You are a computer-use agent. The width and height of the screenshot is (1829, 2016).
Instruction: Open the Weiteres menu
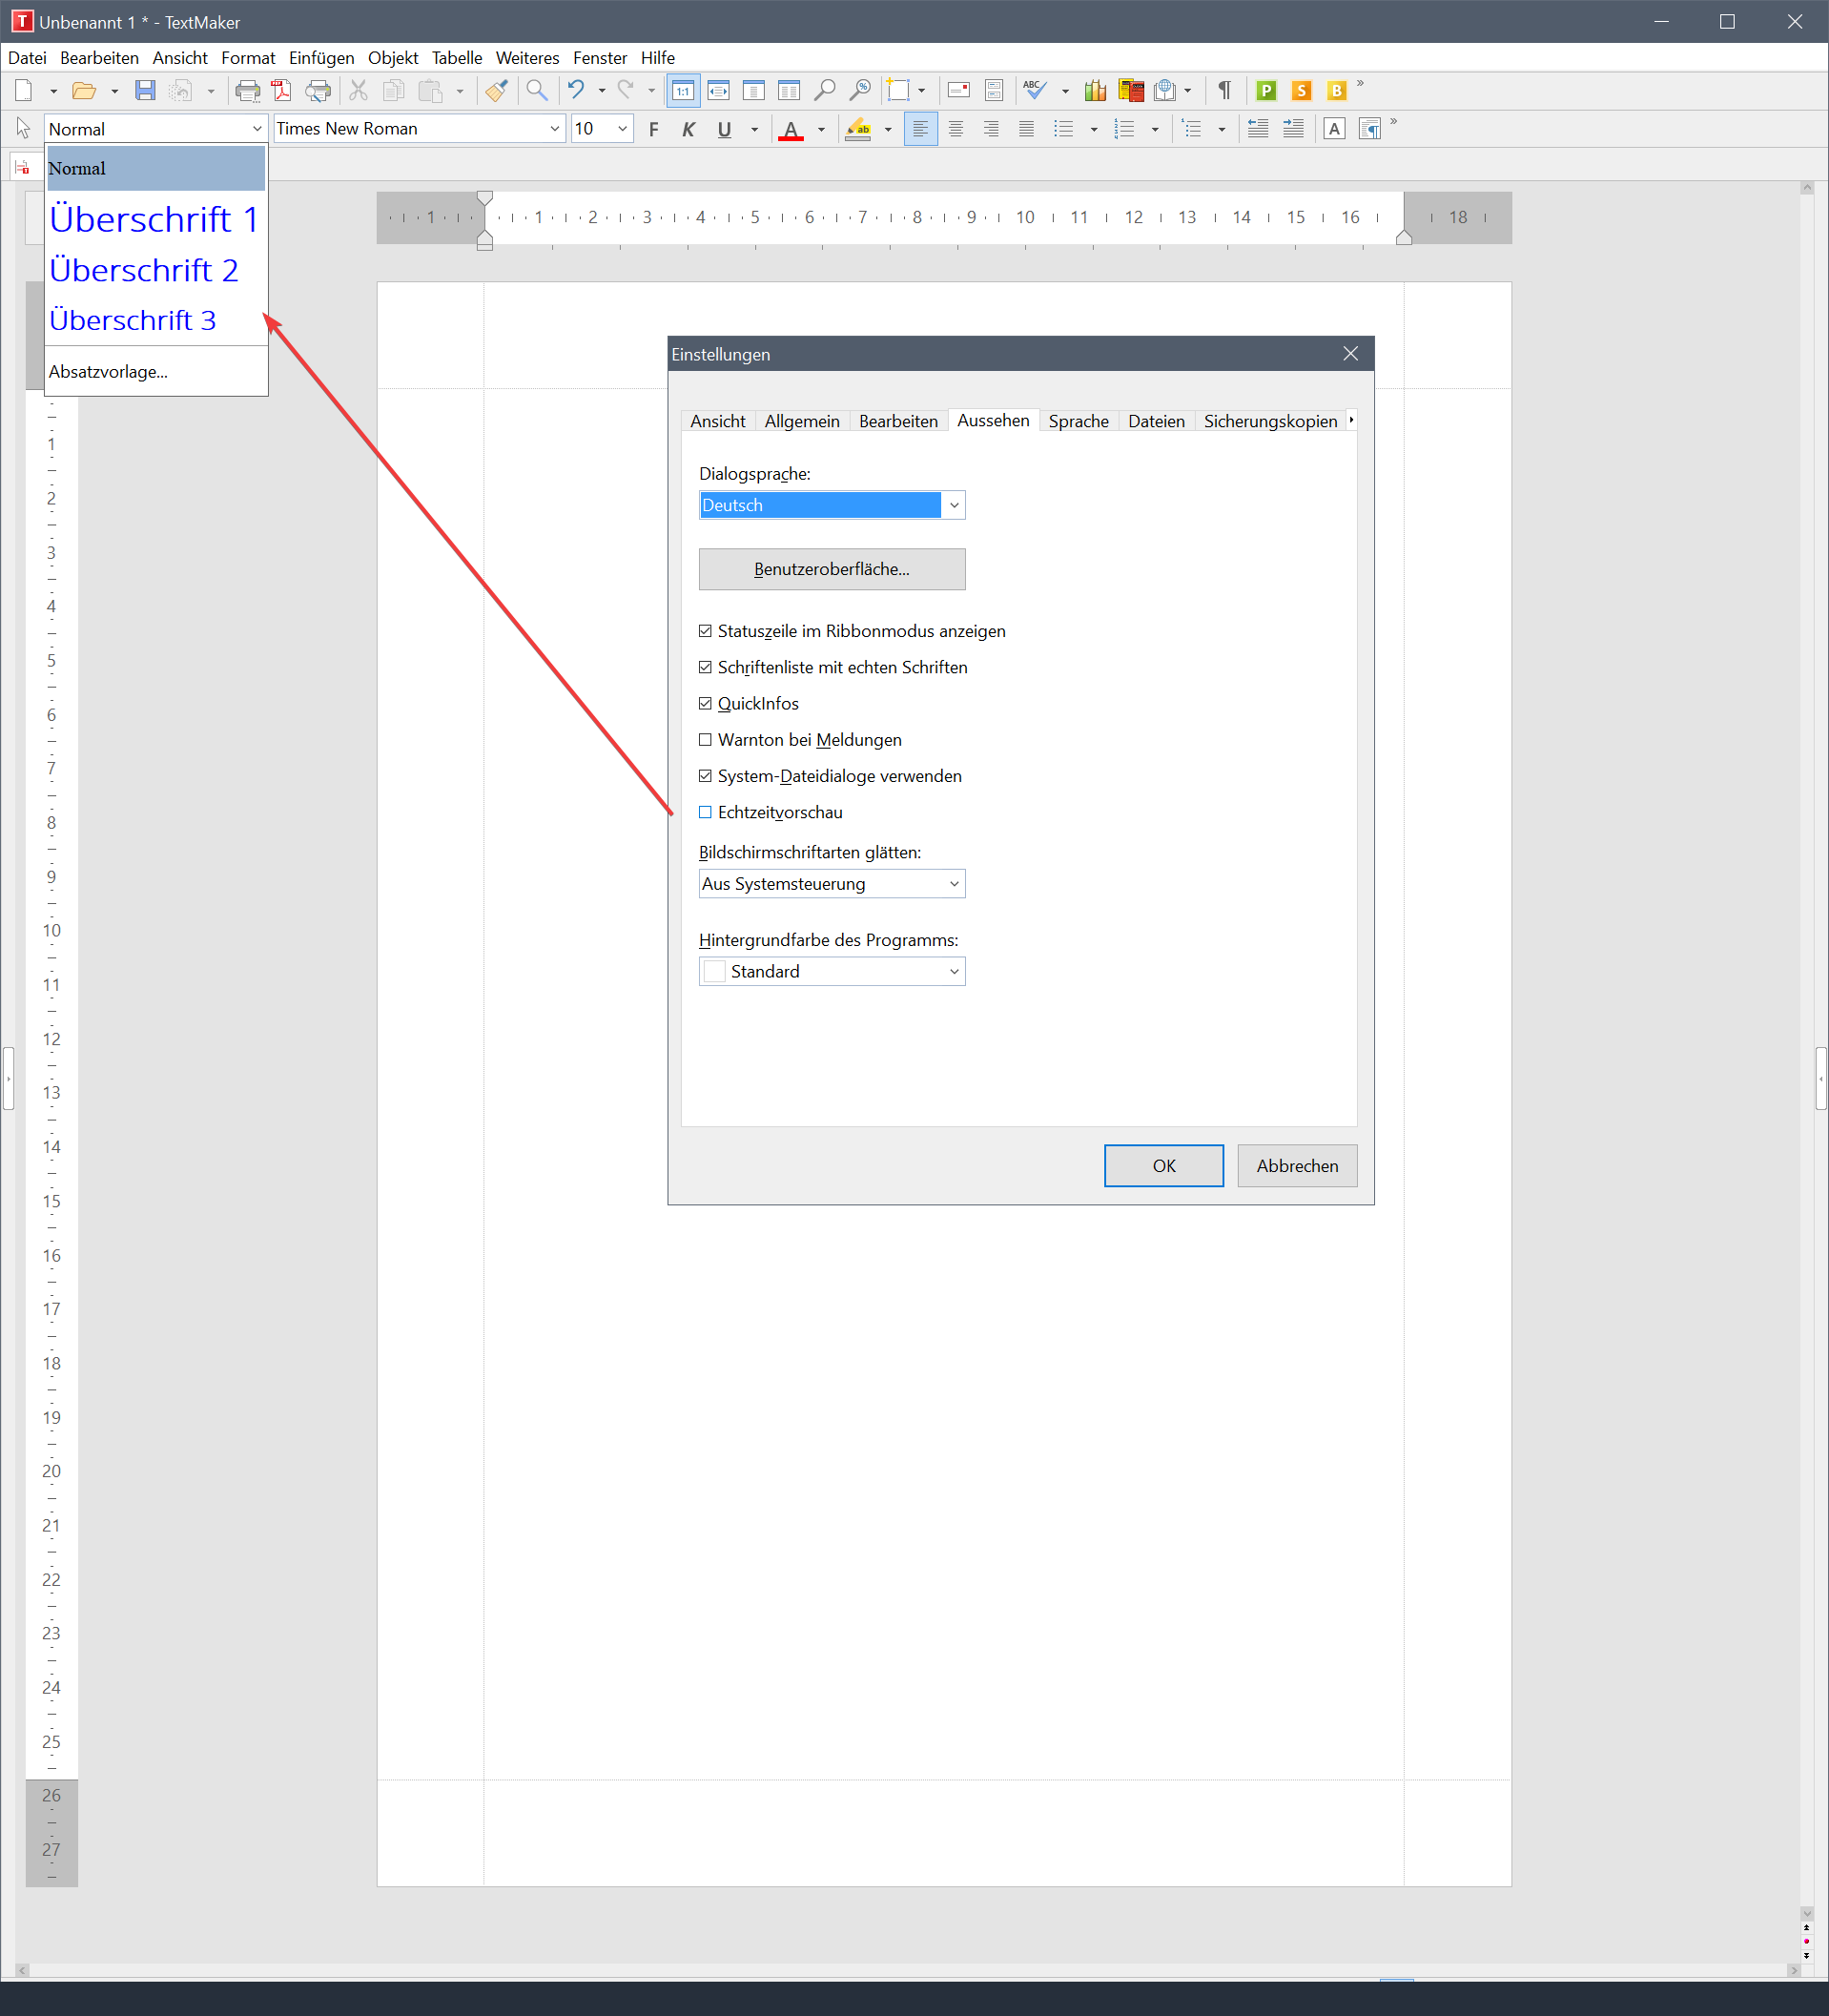pyautogui.click(x=527, y=58)
